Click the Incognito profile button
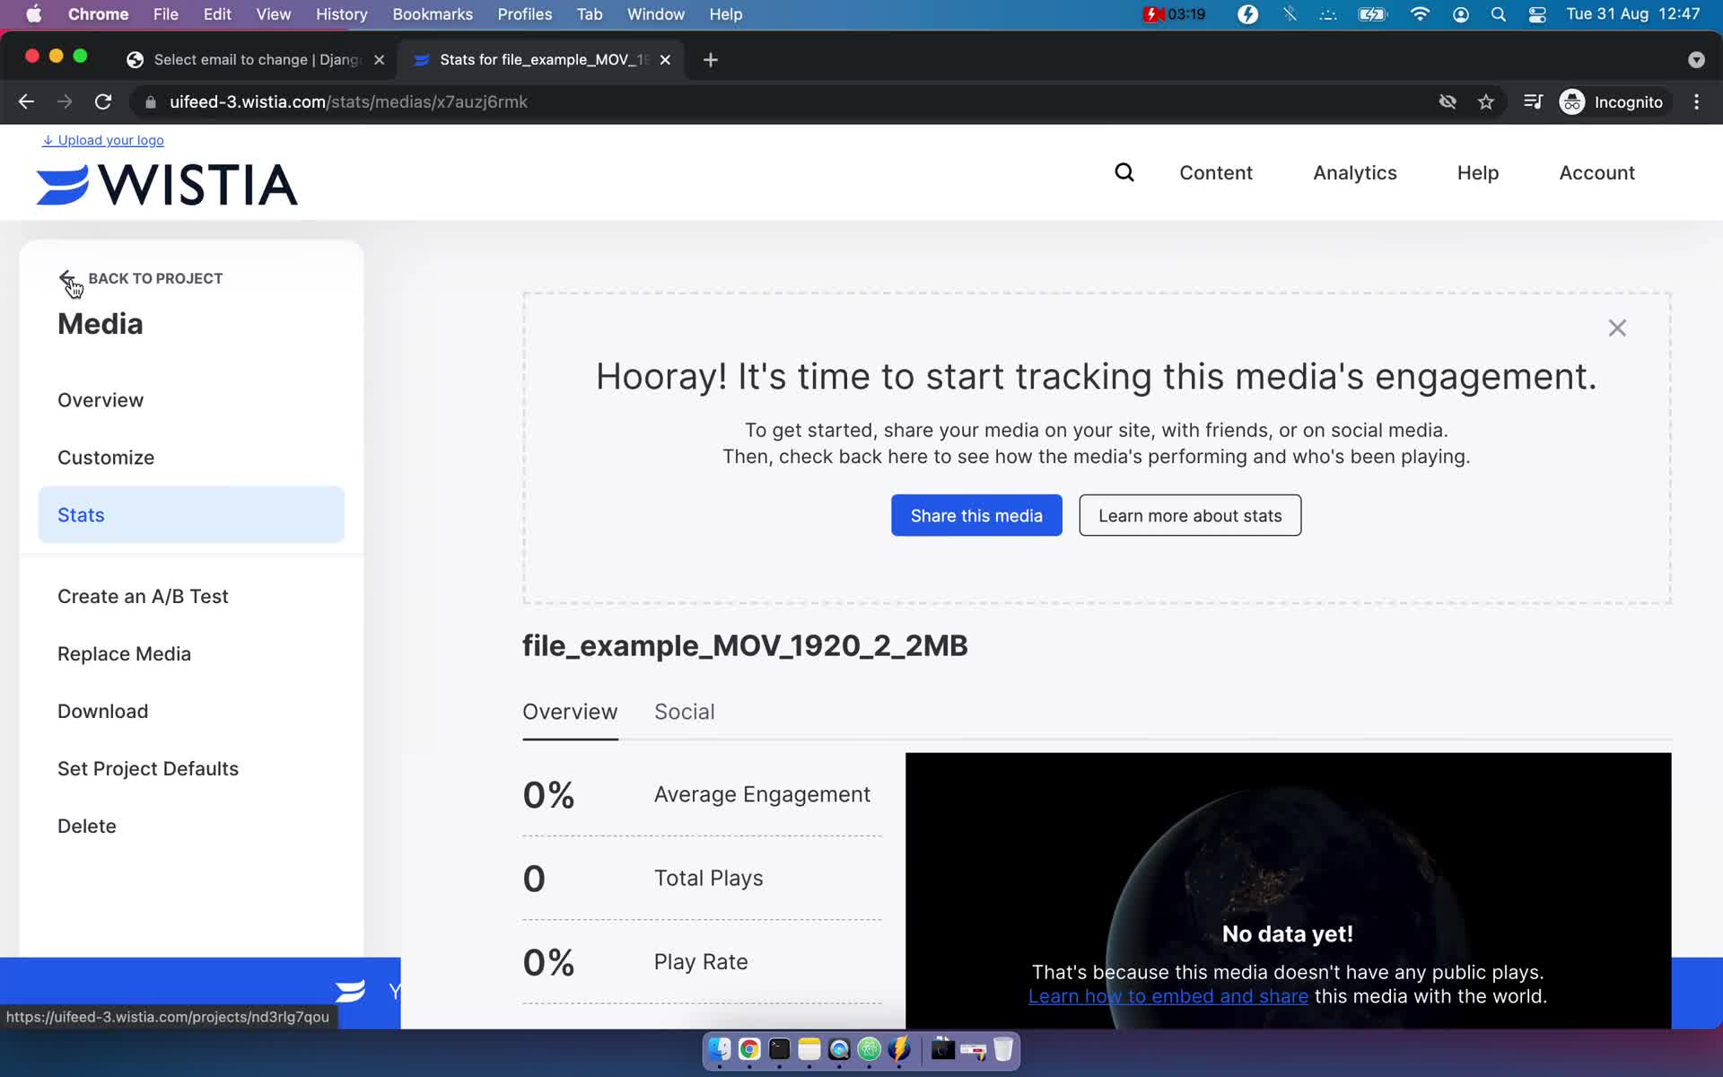 (1612, 101)
